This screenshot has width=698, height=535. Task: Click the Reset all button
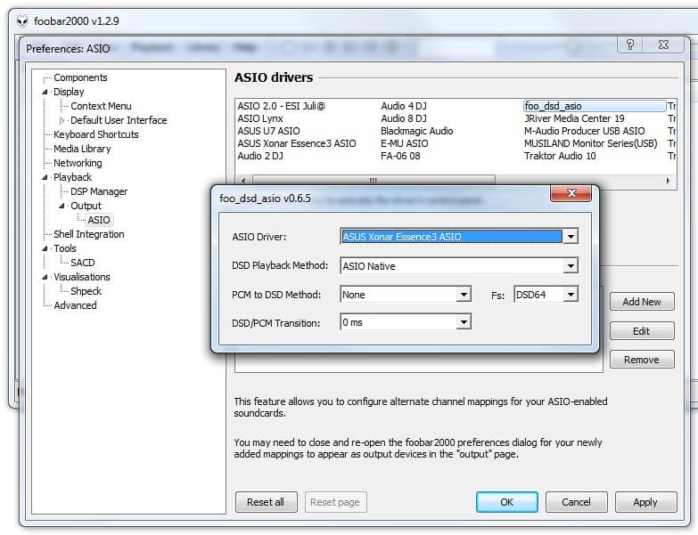266,502
